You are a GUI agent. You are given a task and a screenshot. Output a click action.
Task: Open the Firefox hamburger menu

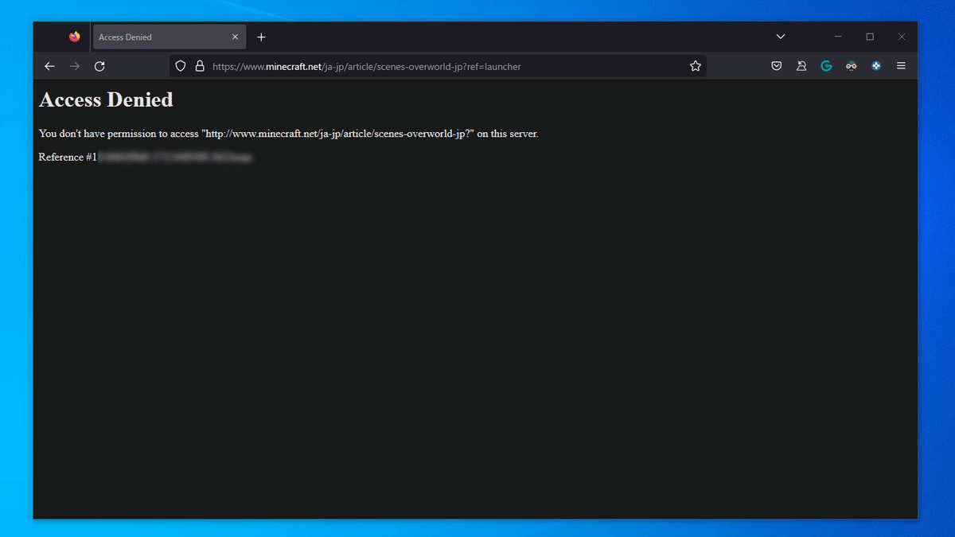pyautogui.click(x=901, y=66)
